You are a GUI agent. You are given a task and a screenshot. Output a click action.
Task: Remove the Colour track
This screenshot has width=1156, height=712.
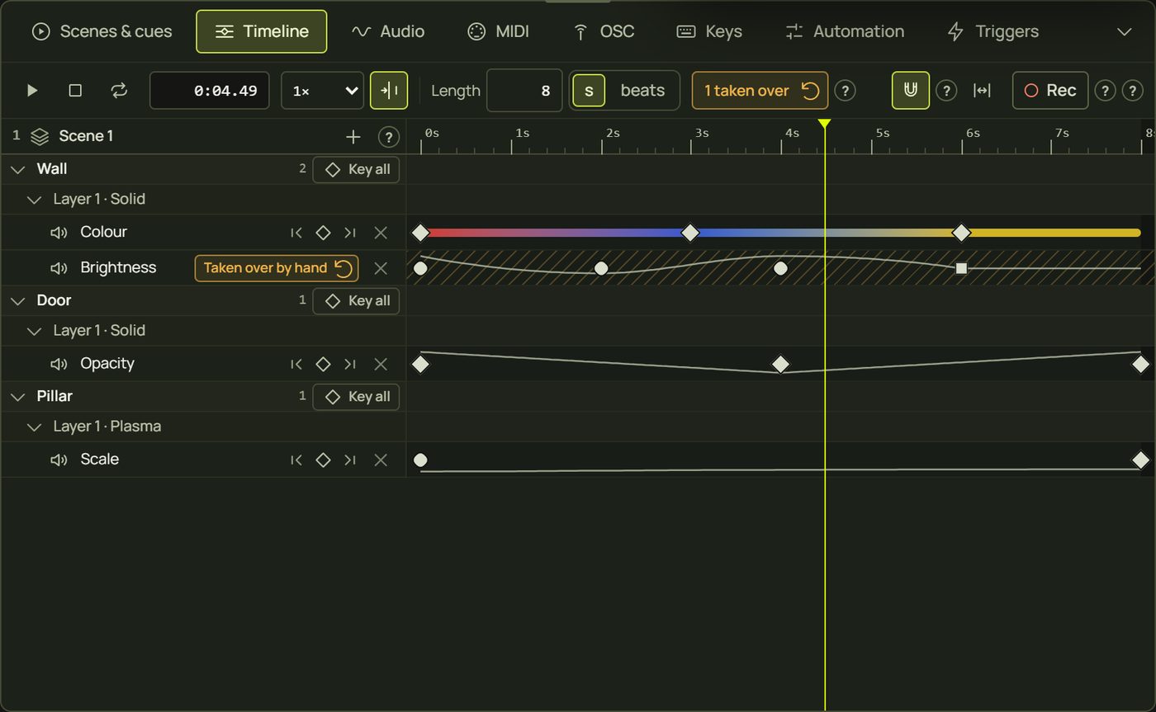point(381,233)
